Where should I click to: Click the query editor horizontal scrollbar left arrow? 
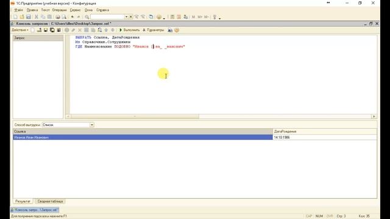tap(68, 116)
